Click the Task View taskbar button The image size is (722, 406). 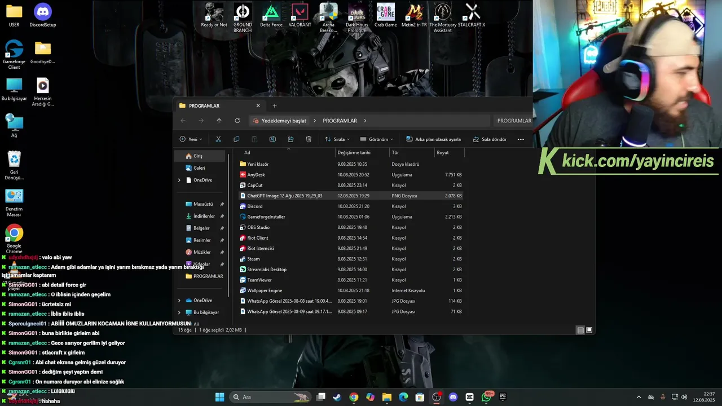pos(321,397)
